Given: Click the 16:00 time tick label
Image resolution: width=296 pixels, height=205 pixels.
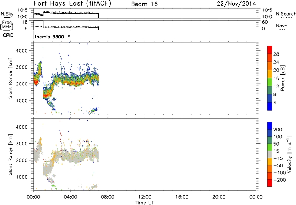Looking at the screenshot, I should pyautogui.click(x=182, y=197).
